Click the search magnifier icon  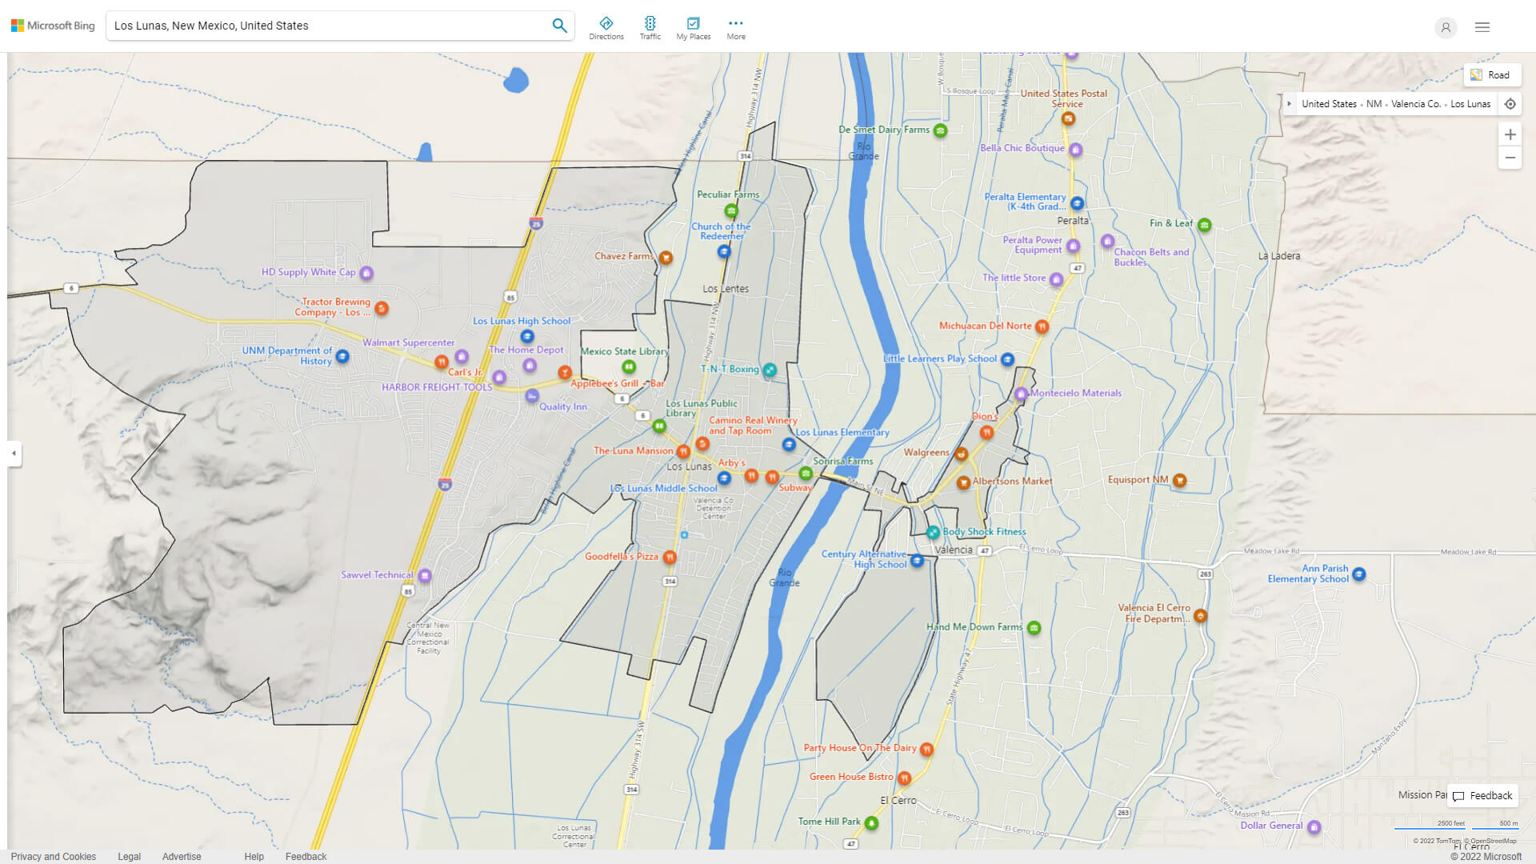[x=559, y=25]
